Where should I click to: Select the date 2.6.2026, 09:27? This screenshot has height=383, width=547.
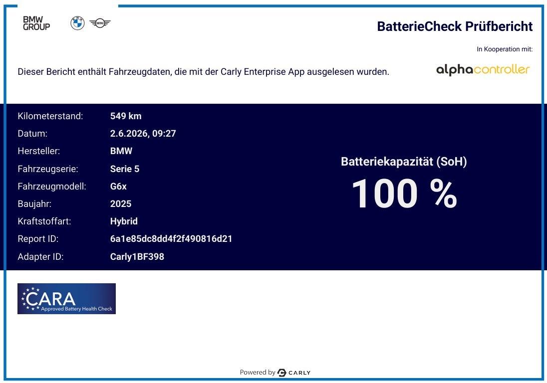(143, 134)
